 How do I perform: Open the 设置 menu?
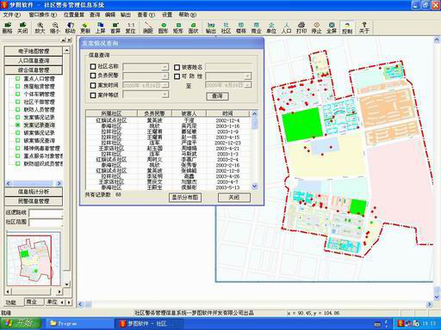coord(167,15)
